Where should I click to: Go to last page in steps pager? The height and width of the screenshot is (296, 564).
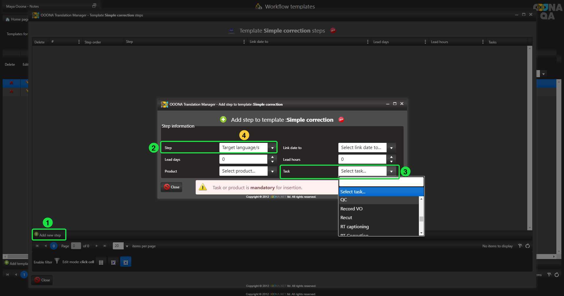pyautogui.click(x=105, y=246)
